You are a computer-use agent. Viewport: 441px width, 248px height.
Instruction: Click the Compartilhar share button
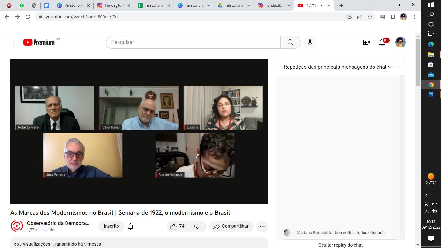[x=231, y=226]
